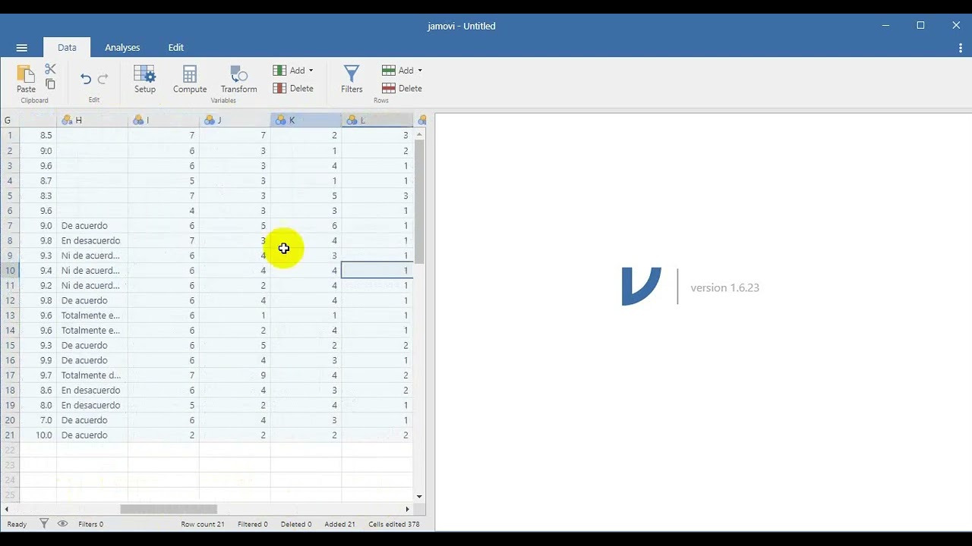Screen dimensions: 972x546
Task: Create a Compute variable
Action: point(190,79)
